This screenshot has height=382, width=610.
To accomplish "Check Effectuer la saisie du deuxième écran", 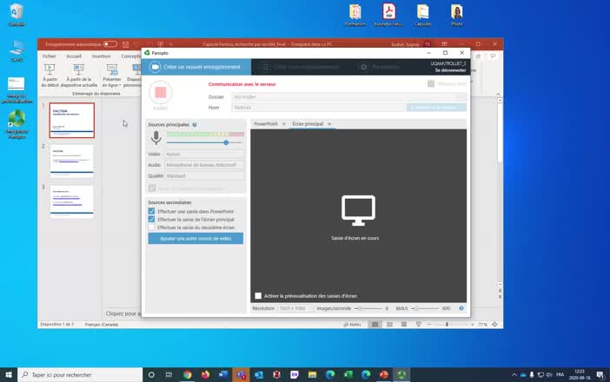I will pyautogui.click(x=151, y=227).
